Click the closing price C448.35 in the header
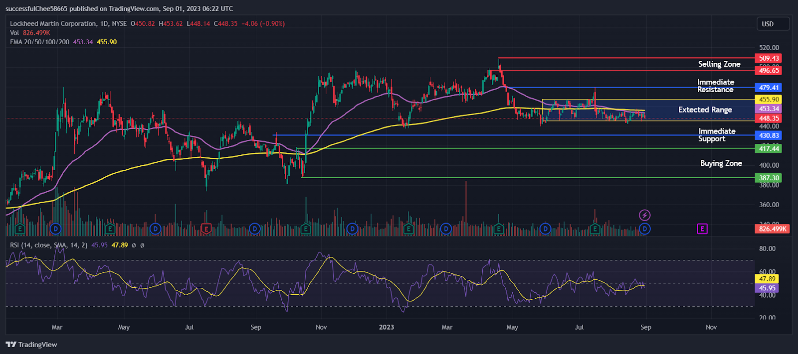The image size is (798, 354). 226,23
